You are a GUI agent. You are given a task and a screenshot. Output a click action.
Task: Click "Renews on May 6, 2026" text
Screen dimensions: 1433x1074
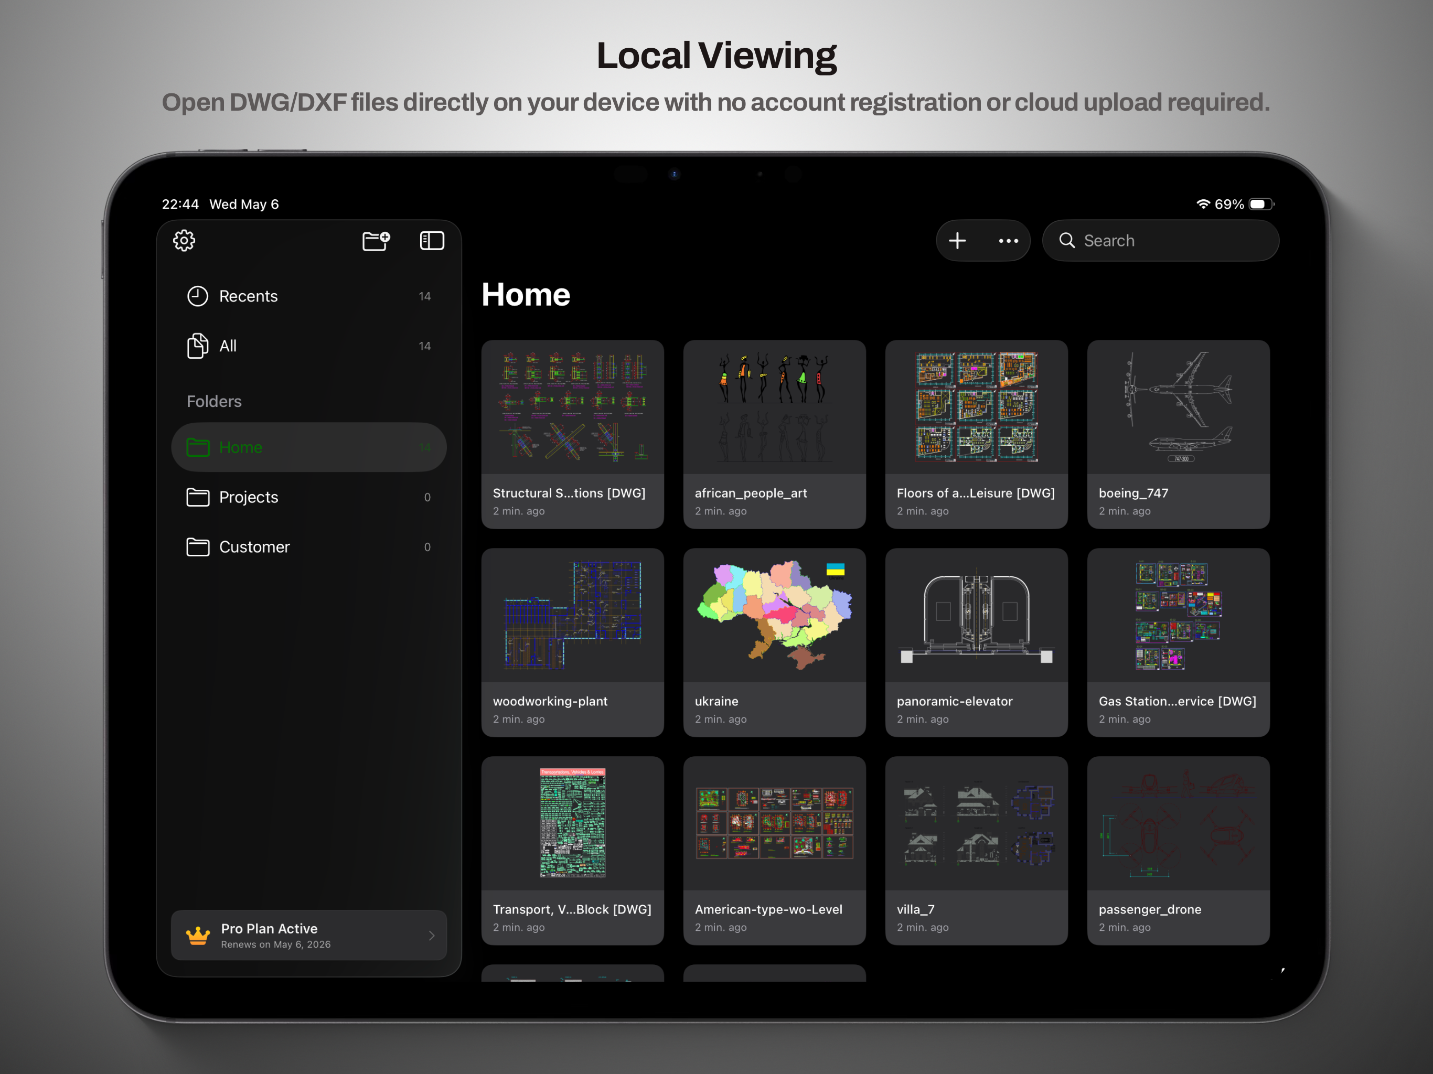click(276, 944)
